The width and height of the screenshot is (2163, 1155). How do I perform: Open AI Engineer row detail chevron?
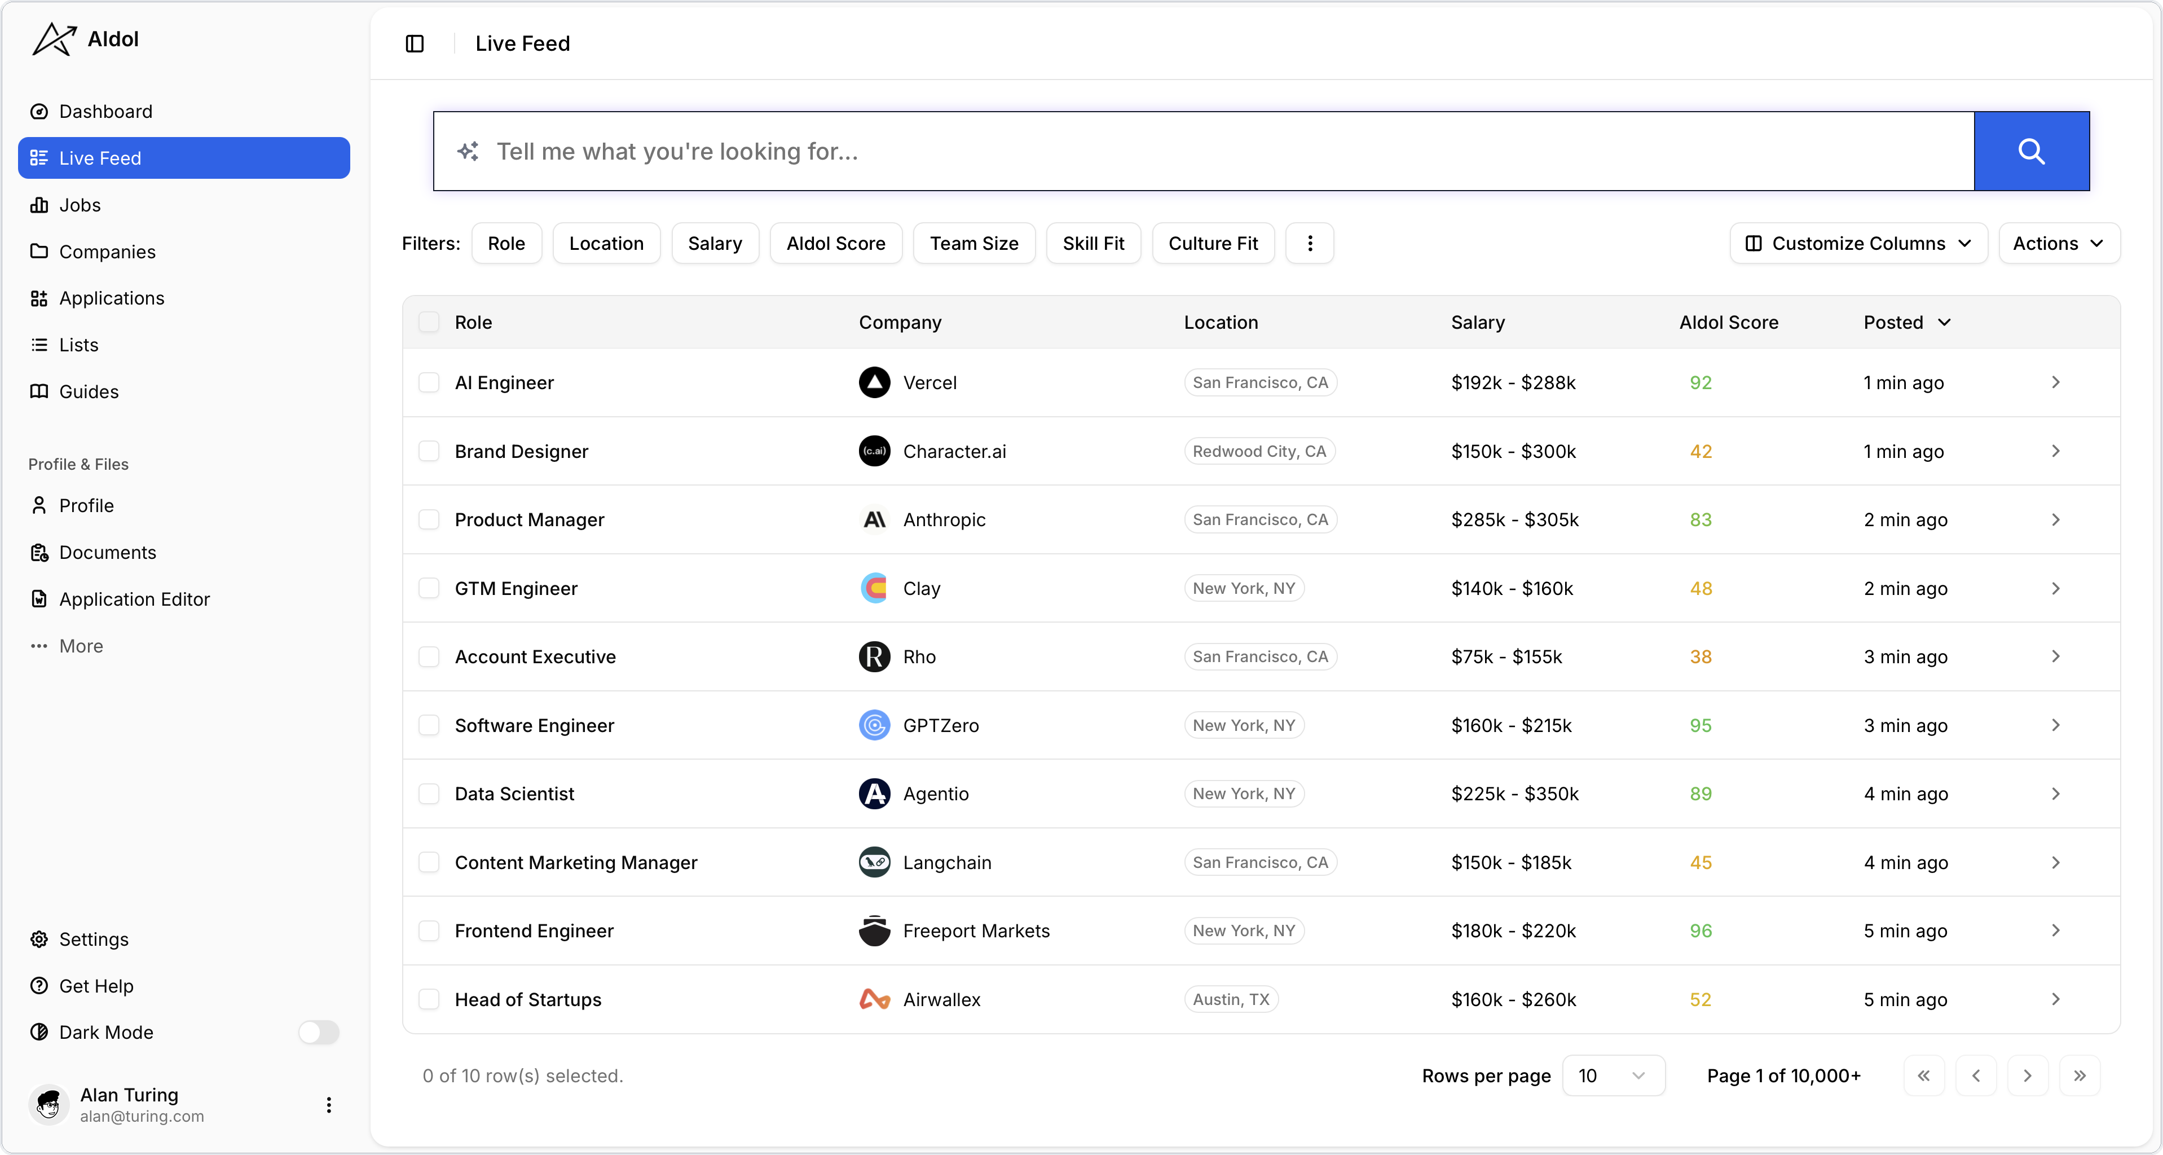[x=2055, y=383]
